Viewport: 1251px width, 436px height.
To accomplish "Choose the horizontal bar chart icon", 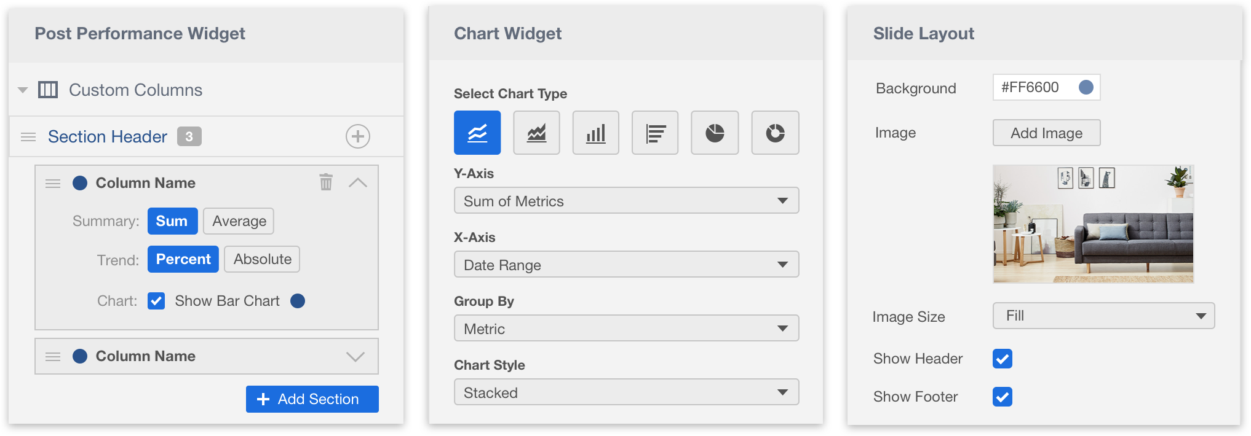I will pos(655,133).
